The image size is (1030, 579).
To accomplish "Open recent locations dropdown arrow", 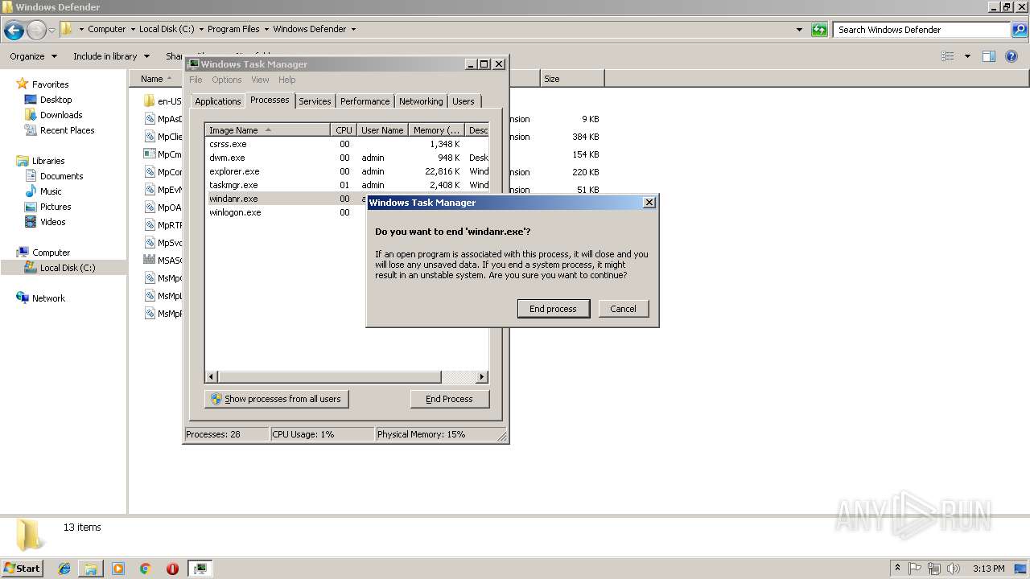I will (51, 30).
